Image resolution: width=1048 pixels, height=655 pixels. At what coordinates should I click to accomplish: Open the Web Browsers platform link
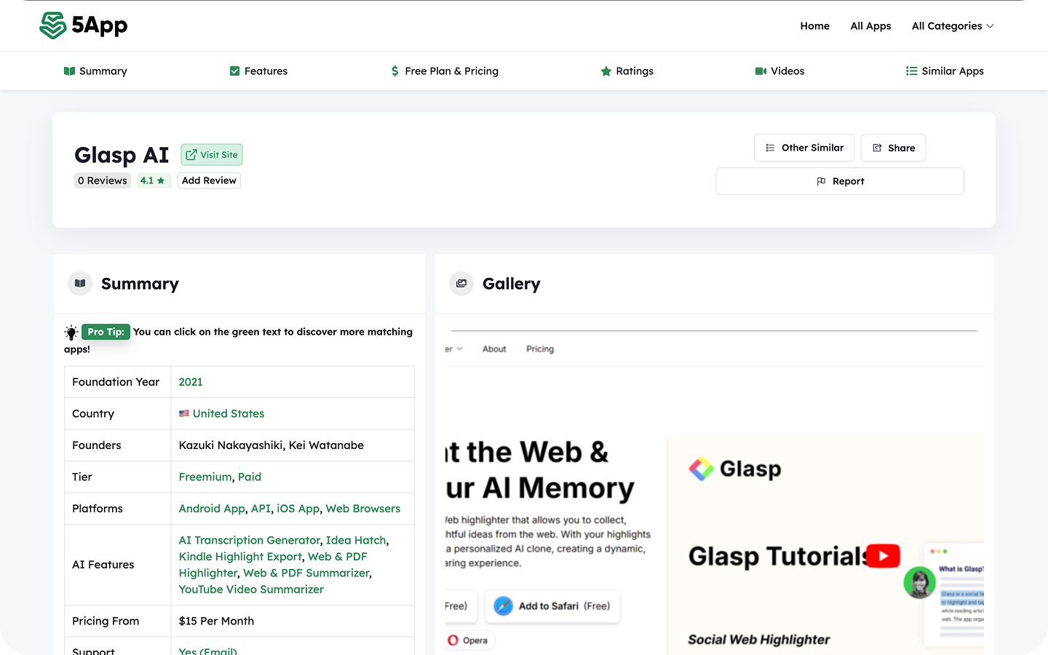(x=363, y=509)
